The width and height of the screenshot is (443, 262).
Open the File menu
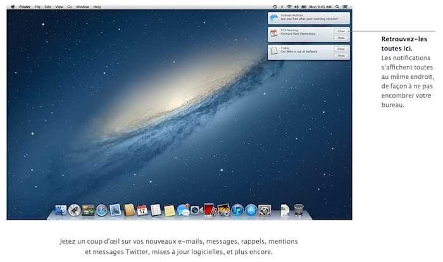38,6
